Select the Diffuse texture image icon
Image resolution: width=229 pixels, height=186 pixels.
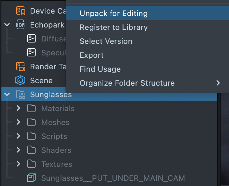31,39
